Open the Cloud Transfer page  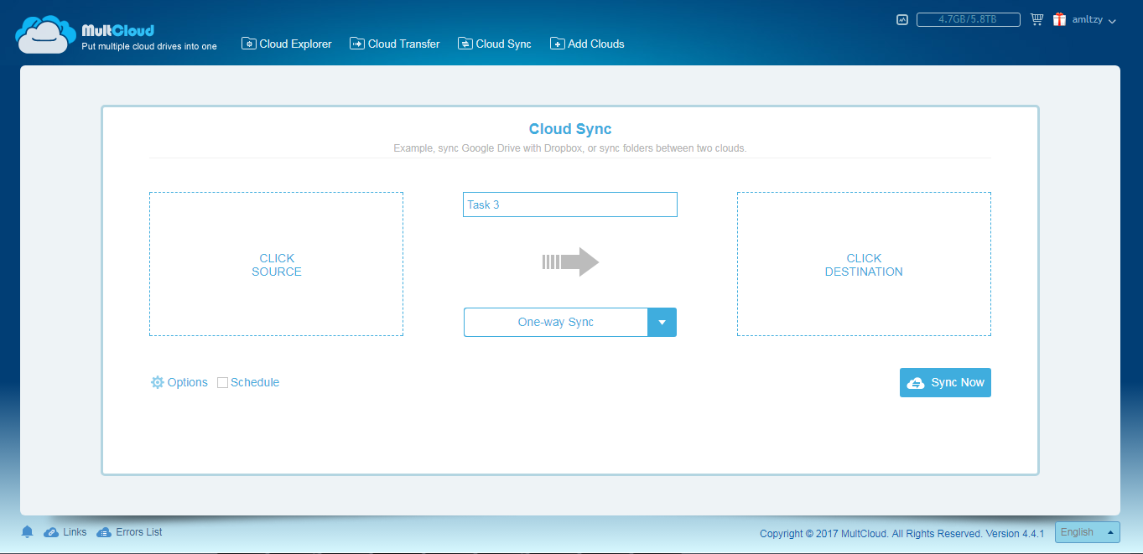click(x=395, y=44)
